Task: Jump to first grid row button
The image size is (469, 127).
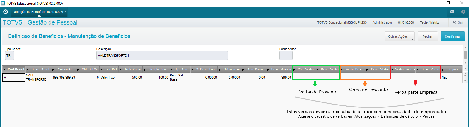Action: coord(465,69)
